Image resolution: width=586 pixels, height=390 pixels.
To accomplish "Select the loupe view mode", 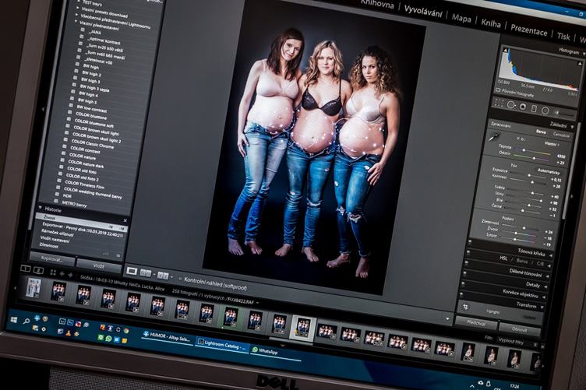I will (x=132, y=271).
